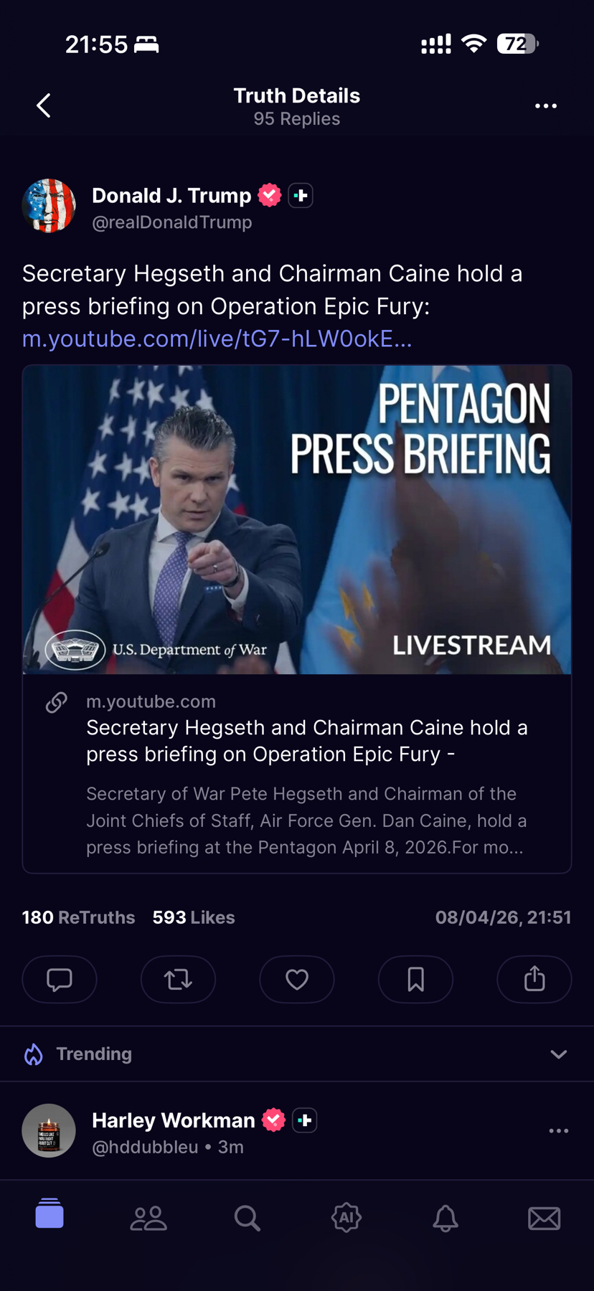The width and height of the screenshot is (594, 1291).
Task: Open the groups people tab
Action: coord(148,1218)
